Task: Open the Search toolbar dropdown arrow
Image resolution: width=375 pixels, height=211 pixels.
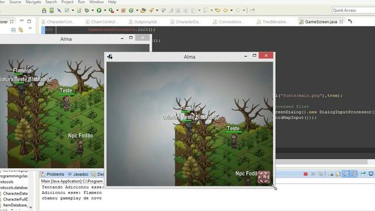Action: [157, 11]
